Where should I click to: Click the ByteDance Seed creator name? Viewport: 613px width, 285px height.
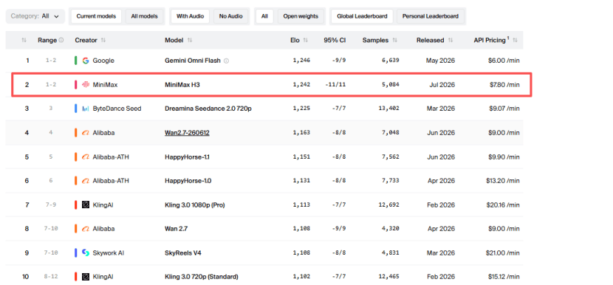click(x=117, y=109)
